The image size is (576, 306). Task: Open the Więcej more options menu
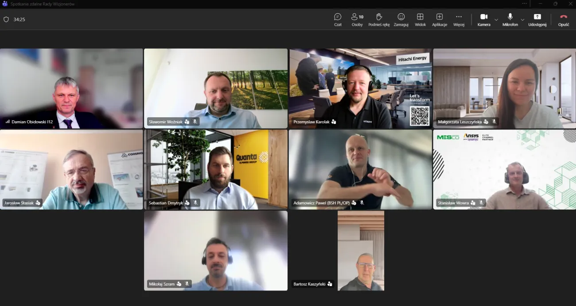pos(459,19)
